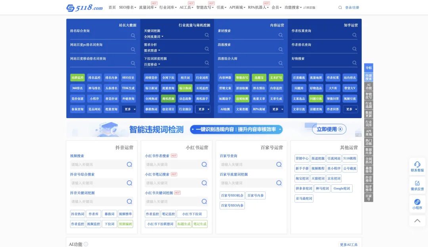Screen dimensions: 428x247
Task: Click the magnifier in the 视频搜索 search box
Action: (129, 164)
